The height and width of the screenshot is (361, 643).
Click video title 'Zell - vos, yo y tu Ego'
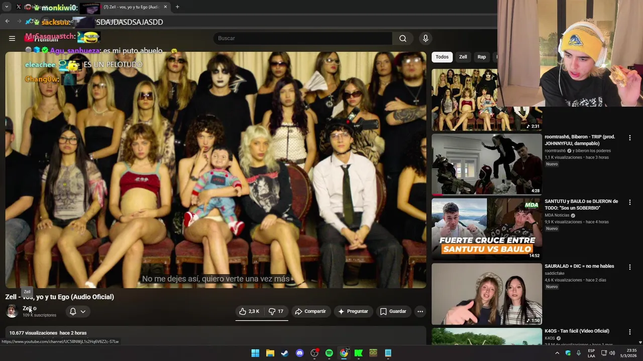[59, 297]
